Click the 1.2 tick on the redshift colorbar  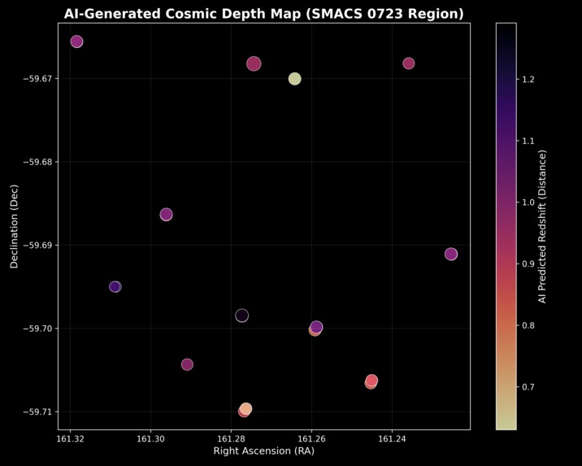click(x=527, y=80)
